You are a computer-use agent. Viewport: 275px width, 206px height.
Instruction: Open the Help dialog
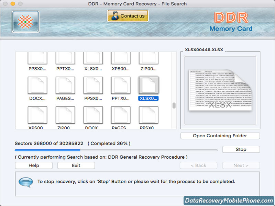pyautogui.click(x=33, y=165)
